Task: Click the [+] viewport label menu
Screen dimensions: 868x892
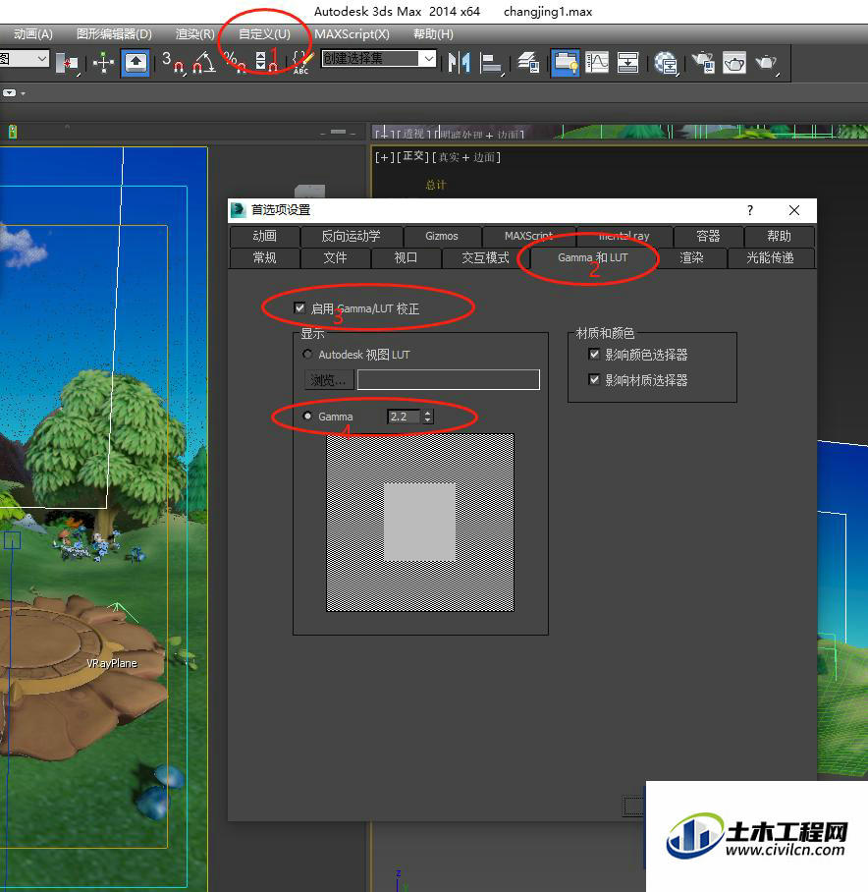Action: [x=385, y=157]
